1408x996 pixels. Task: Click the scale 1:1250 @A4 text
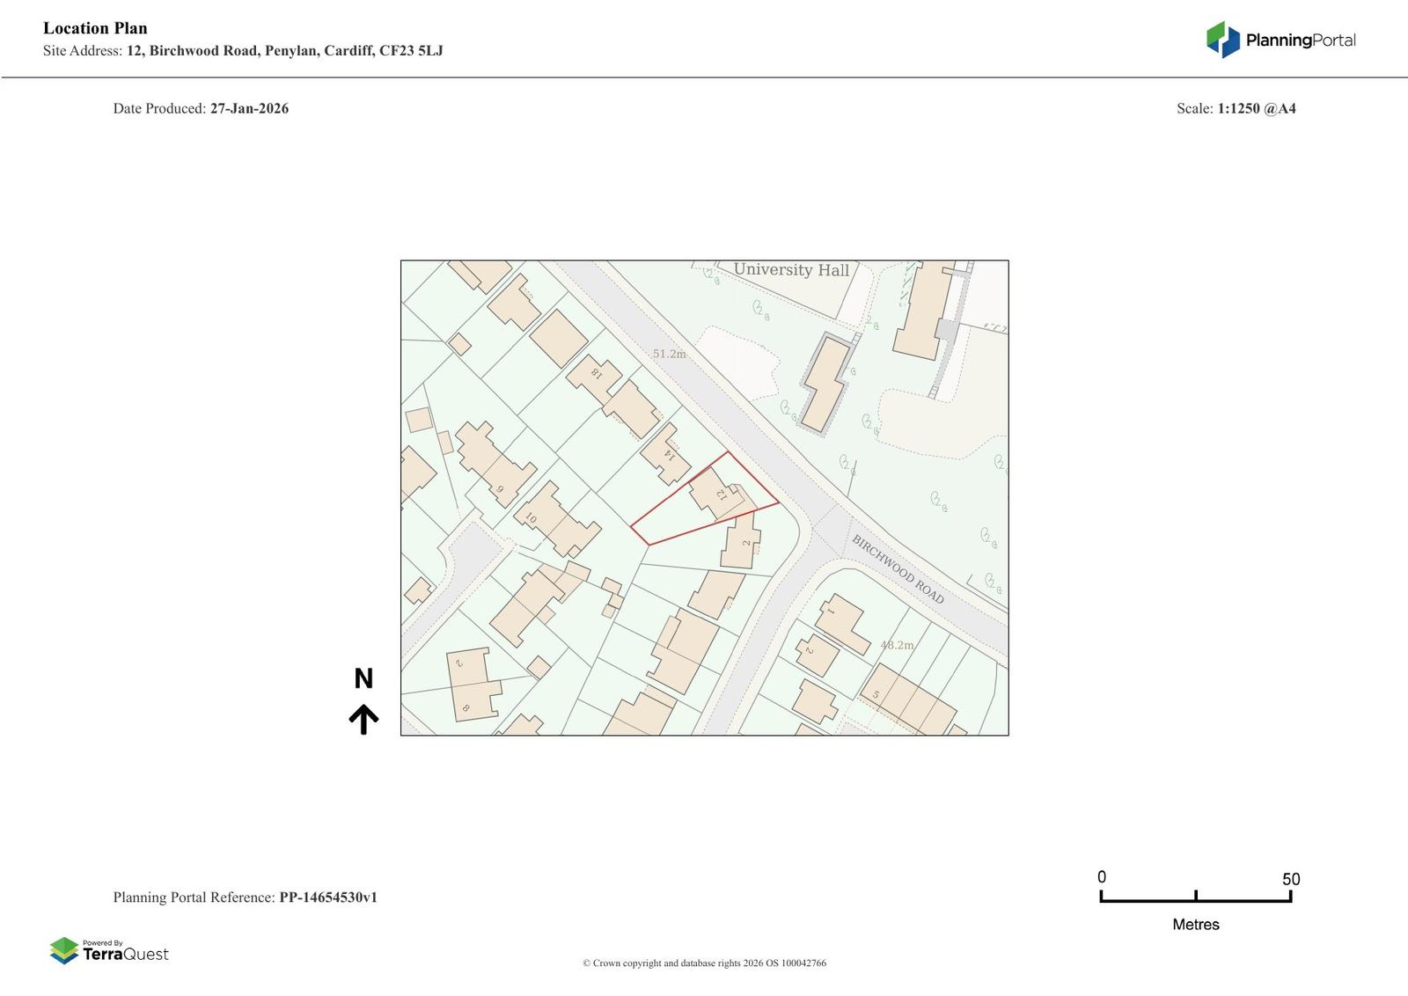[x=1256, y=109]
